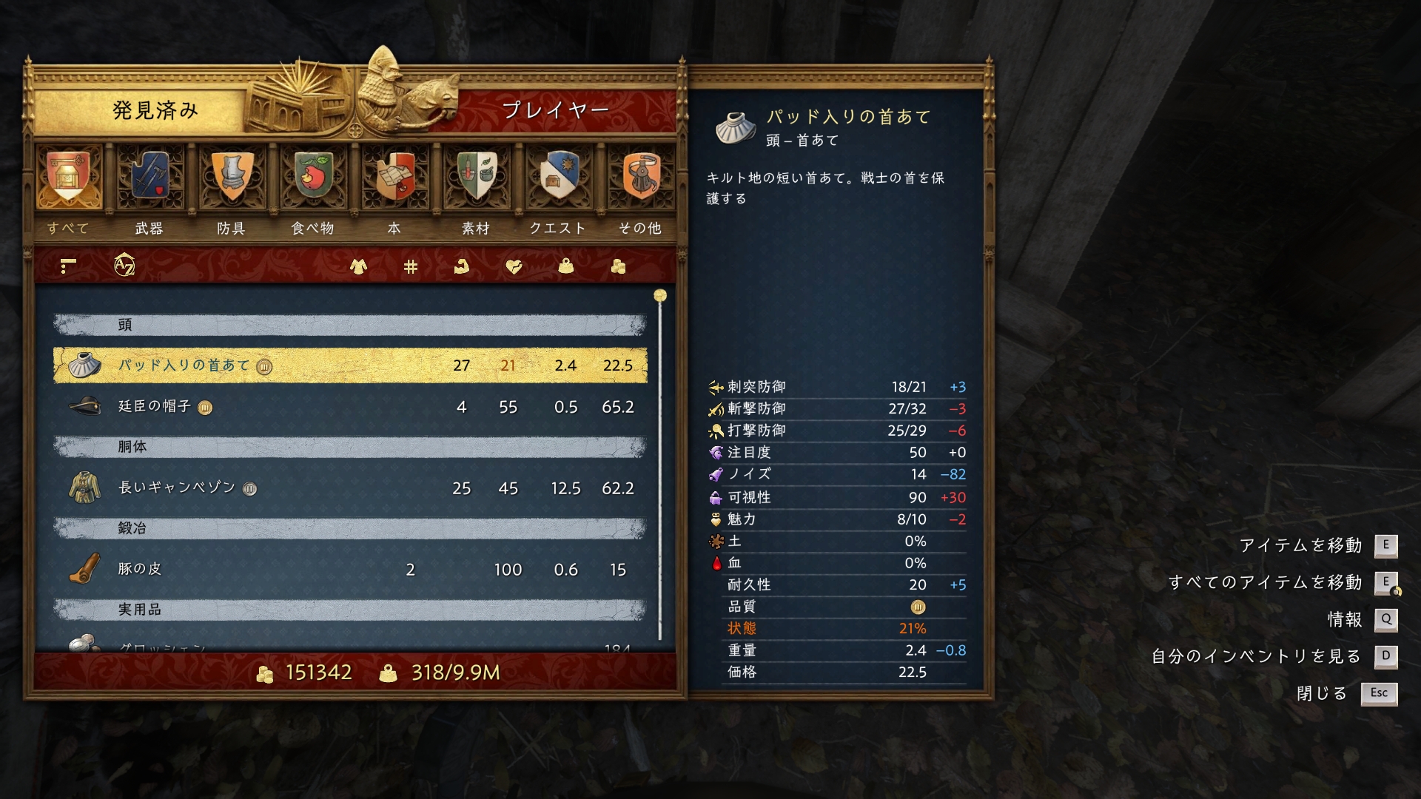
Task: Collapse the 頭 head section header
Action: click(349, 325)
